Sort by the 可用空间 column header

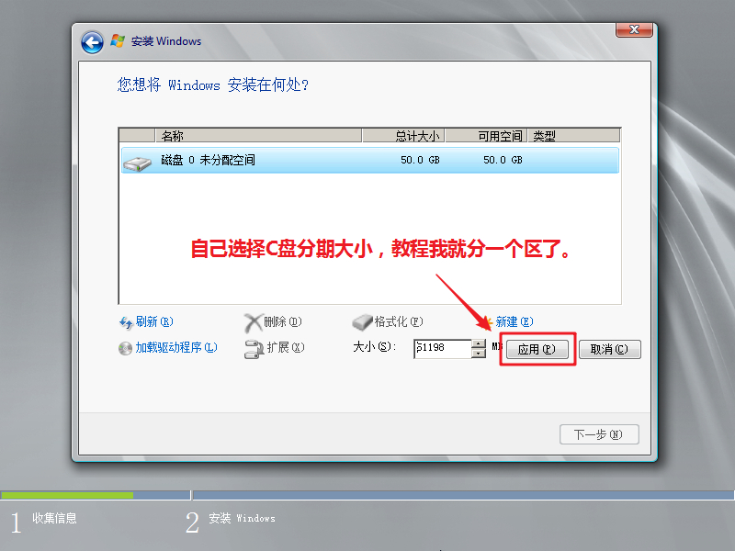(485, 136)
